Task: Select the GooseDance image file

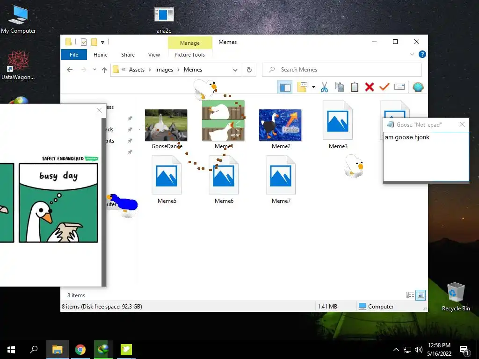Action: coord(166,129)
